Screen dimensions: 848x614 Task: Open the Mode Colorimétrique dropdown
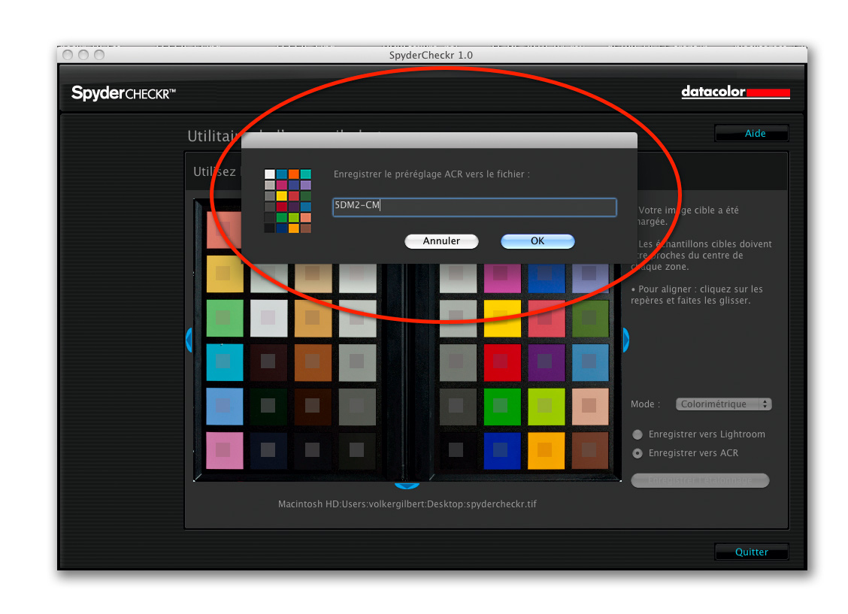(724, 404)
